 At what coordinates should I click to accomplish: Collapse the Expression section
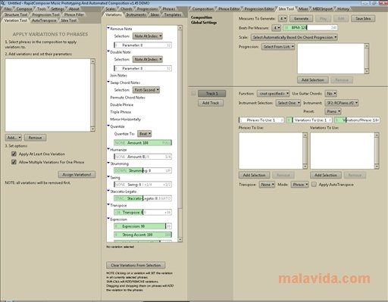point(108,218)
